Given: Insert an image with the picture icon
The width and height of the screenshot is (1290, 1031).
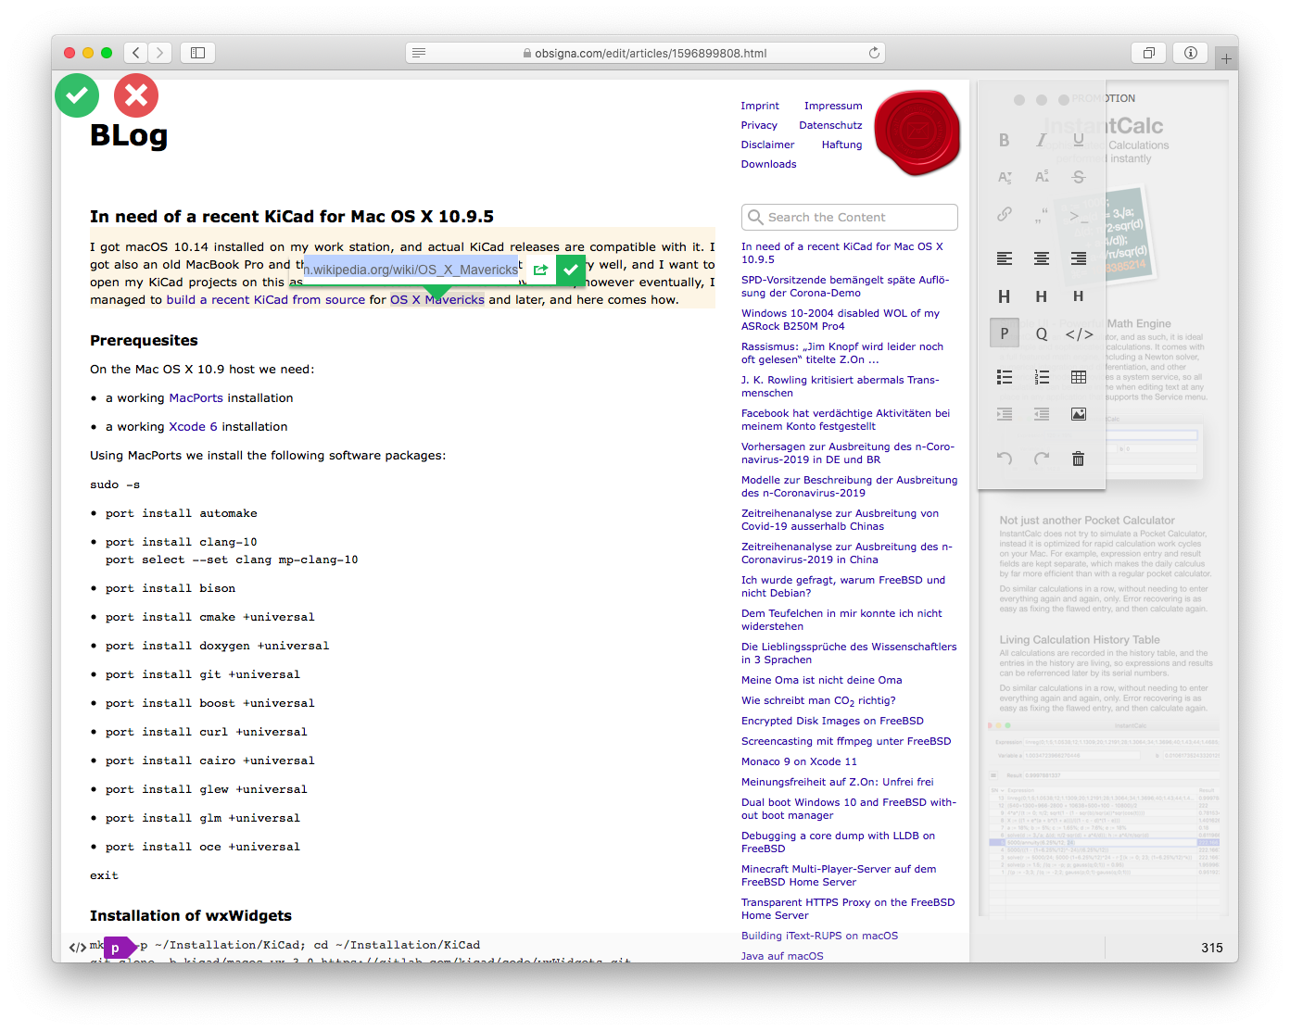Looking at the screenshot, I should coord(1079,414).
